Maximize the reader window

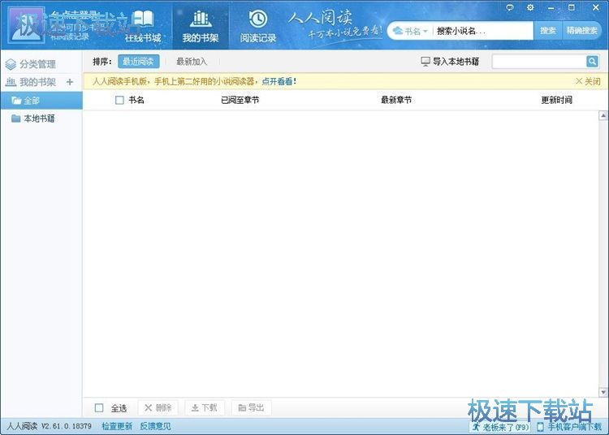[572, 7]
